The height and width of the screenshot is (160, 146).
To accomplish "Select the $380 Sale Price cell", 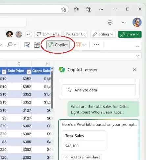I will coord(19,142).
